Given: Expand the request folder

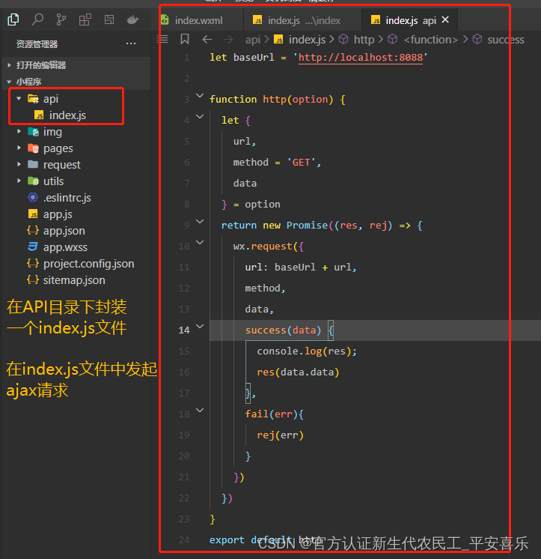Looking at the screenshot, I should pos(19,164).
